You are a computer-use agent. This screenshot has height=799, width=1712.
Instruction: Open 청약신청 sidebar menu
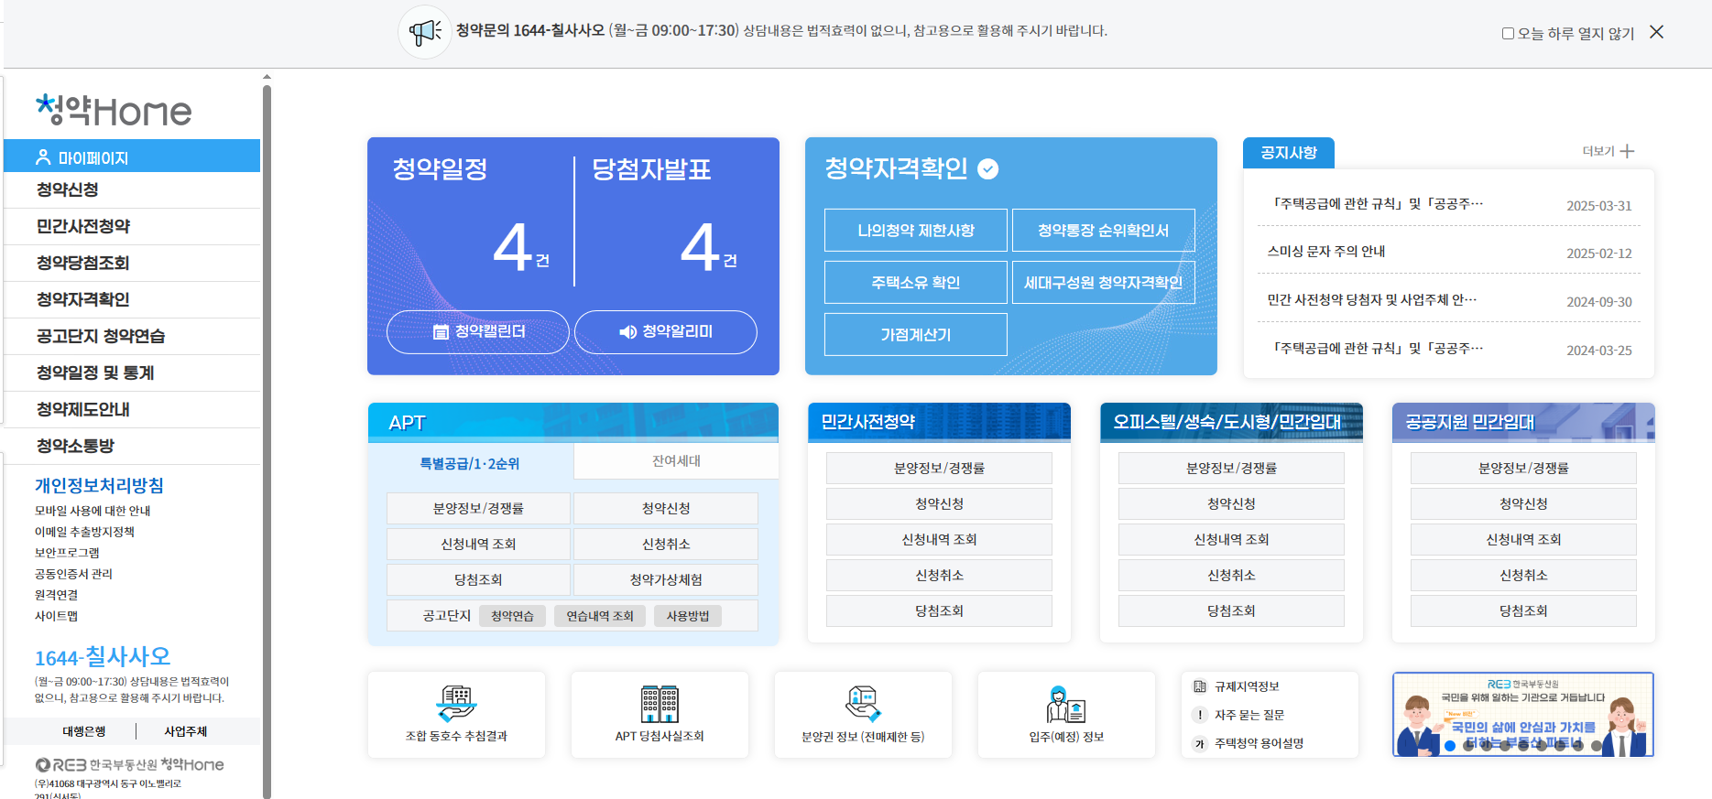click(132, 190)
